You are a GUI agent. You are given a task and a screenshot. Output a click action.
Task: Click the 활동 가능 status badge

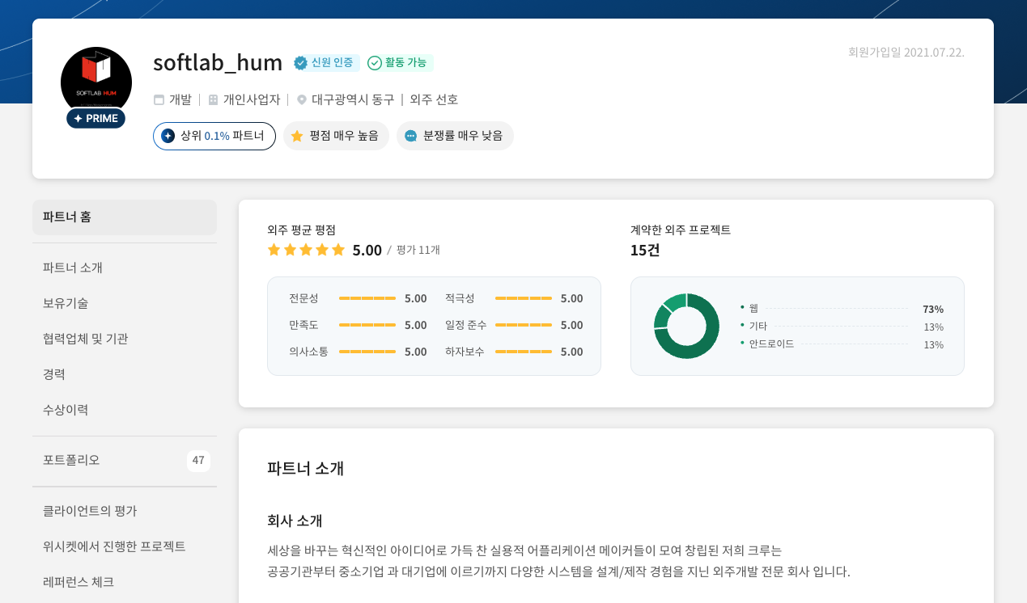pos(400,62)
